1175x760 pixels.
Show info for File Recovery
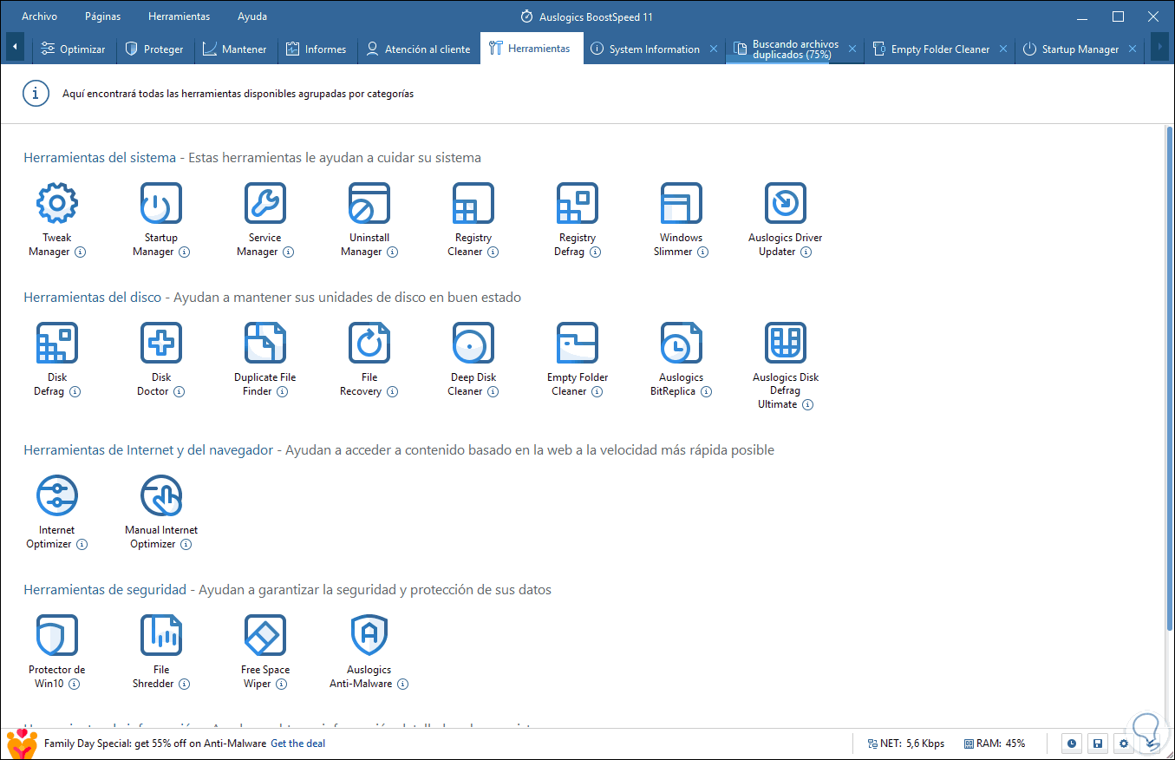click(392, 392)
